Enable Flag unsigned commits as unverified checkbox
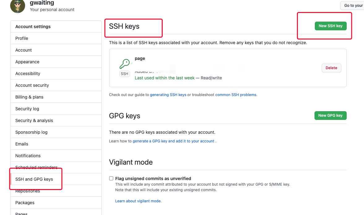This screenshot has width=364, height=215. pos(111,178)
